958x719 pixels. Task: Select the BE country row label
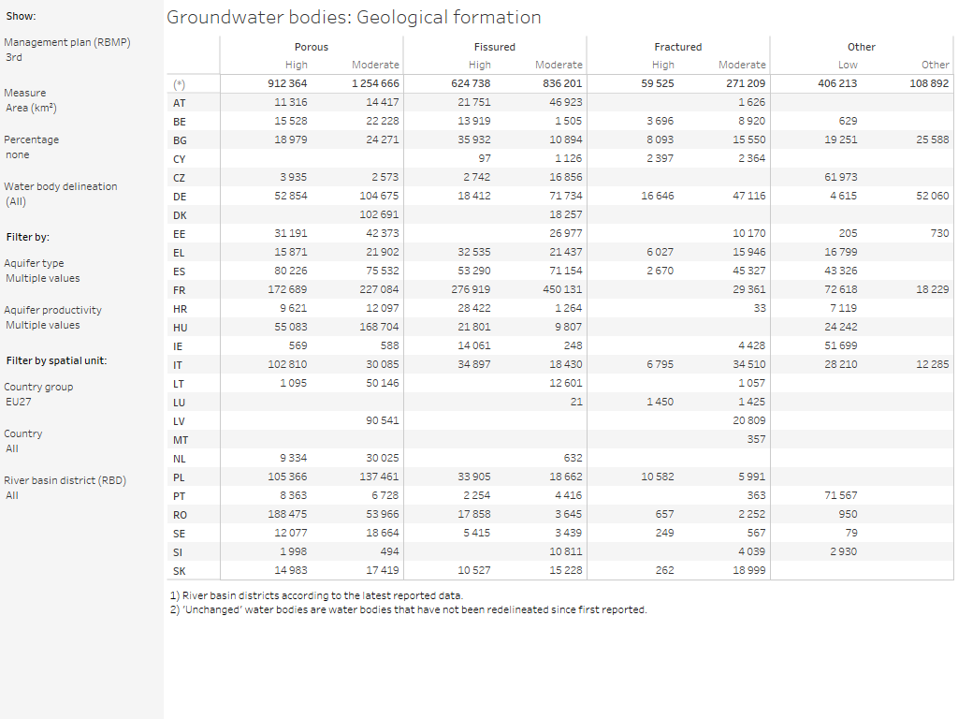[179, 122]
